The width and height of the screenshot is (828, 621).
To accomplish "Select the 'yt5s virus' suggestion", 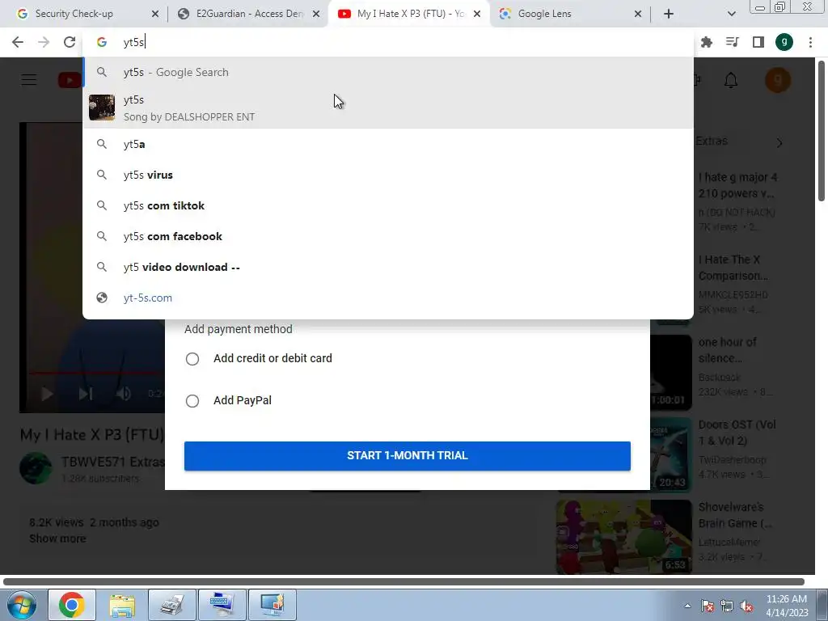I will click(388, 175).
